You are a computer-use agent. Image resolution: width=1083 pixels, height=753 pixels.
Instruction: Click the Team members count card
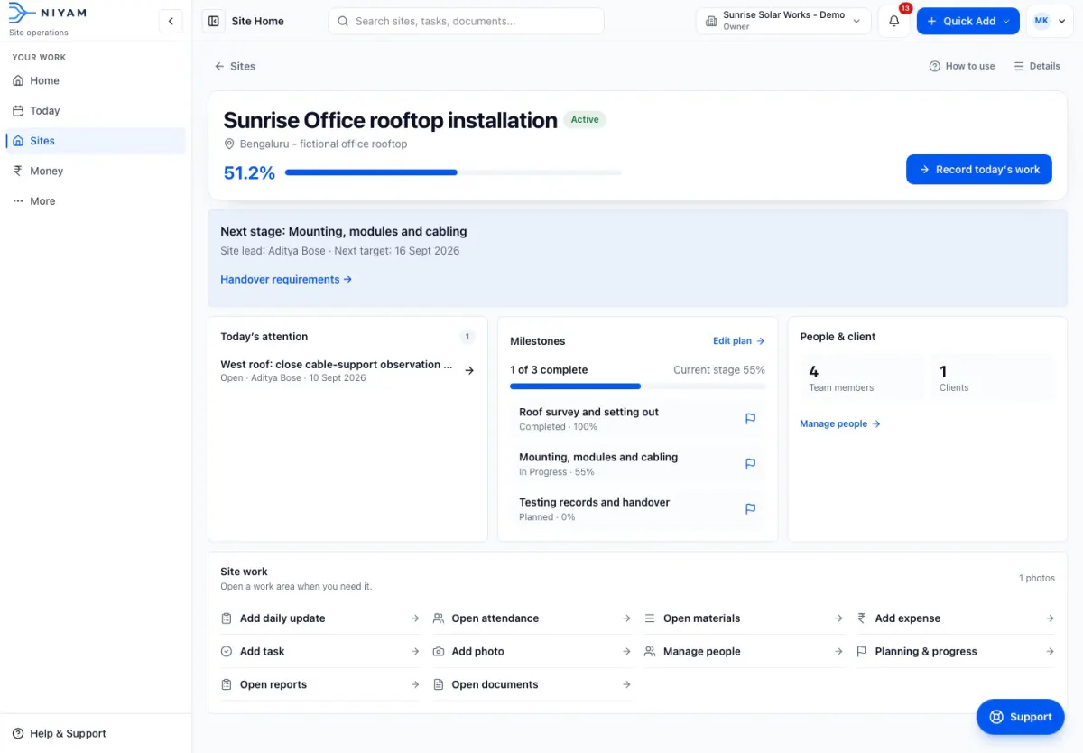862,377
